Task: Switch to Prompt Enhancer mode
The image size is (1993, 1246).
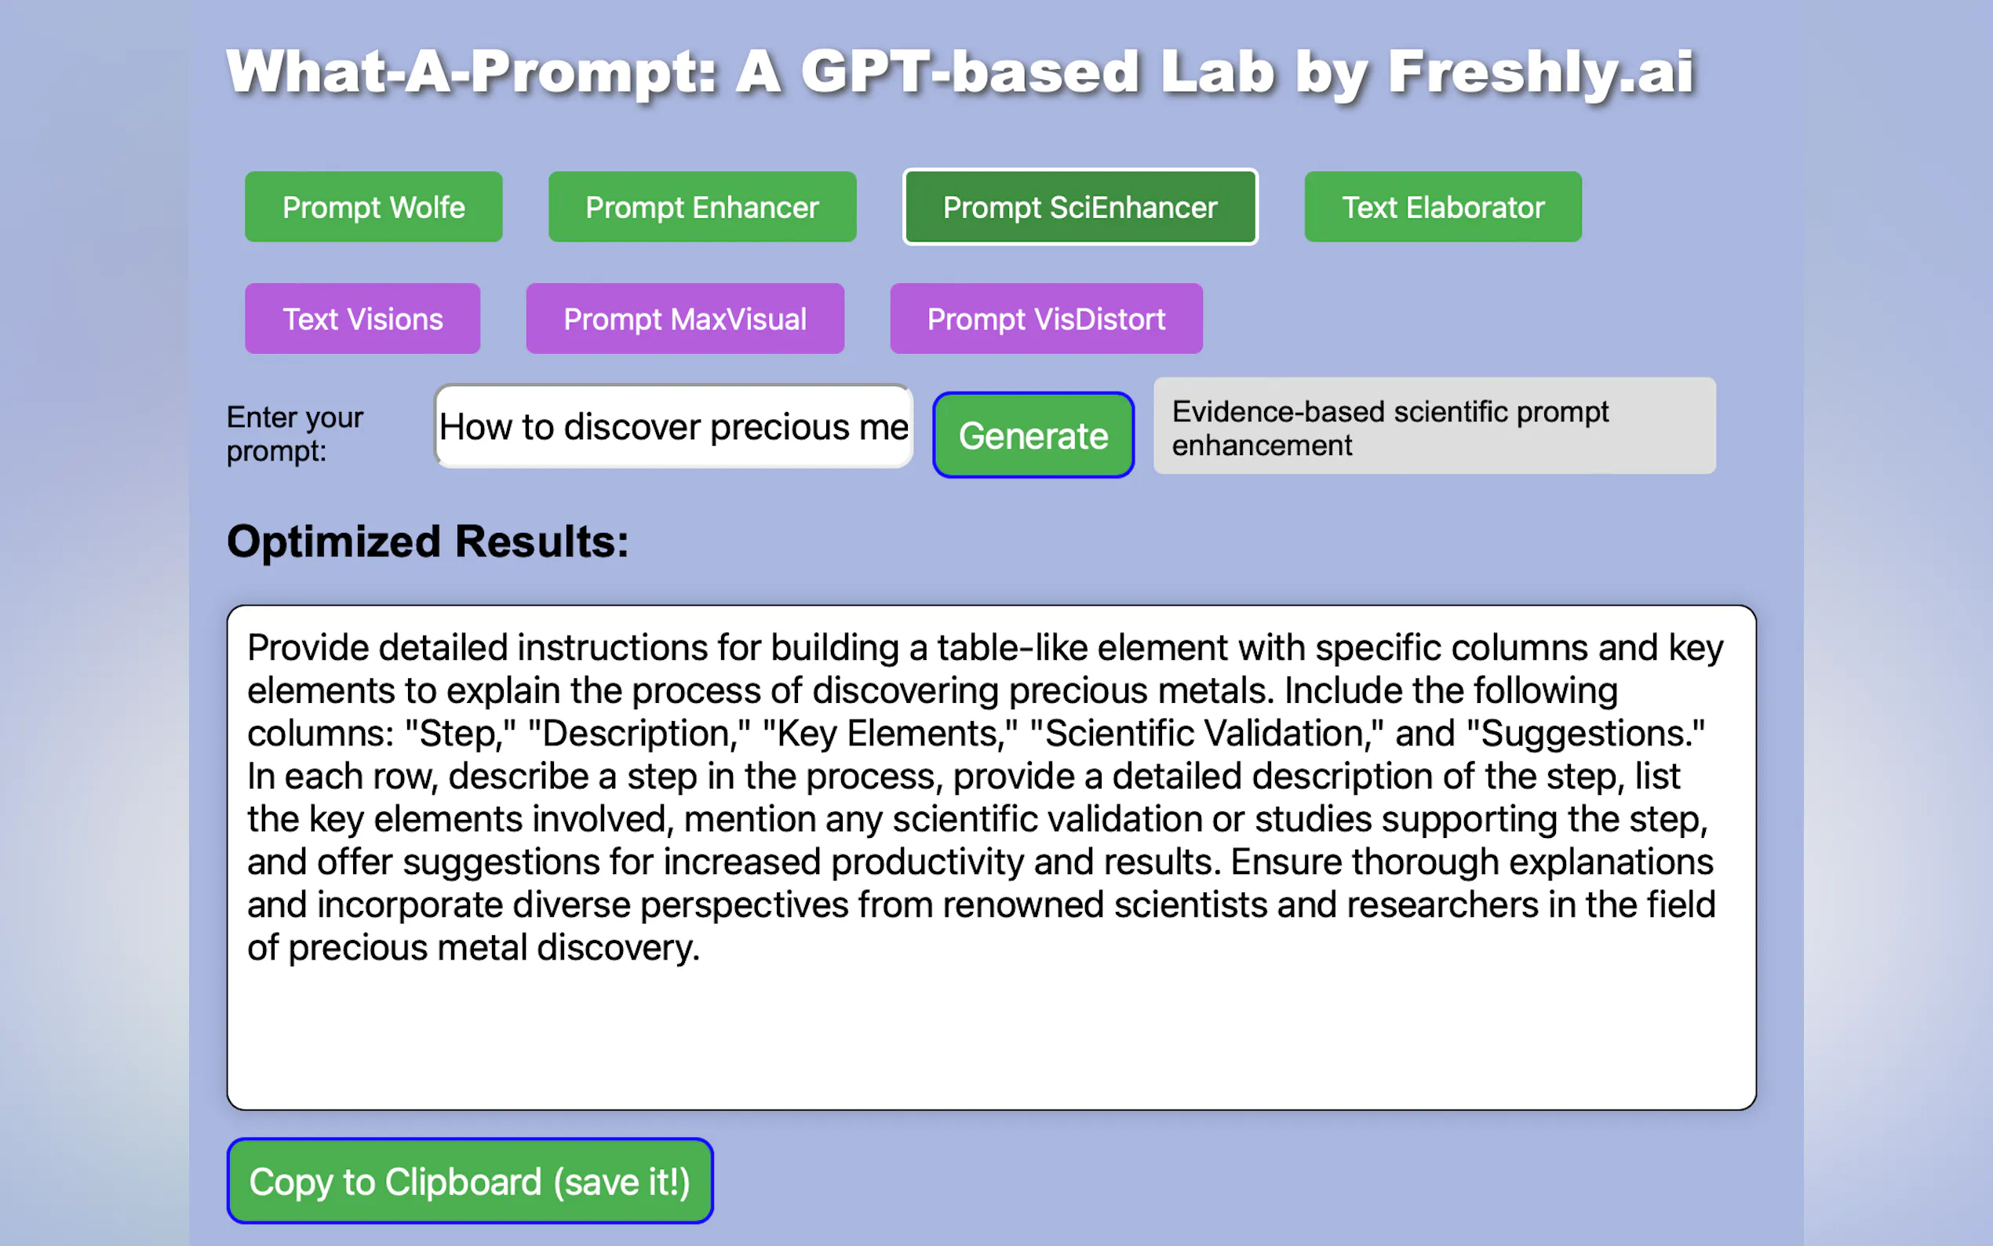Action: [x=701, y=207]
